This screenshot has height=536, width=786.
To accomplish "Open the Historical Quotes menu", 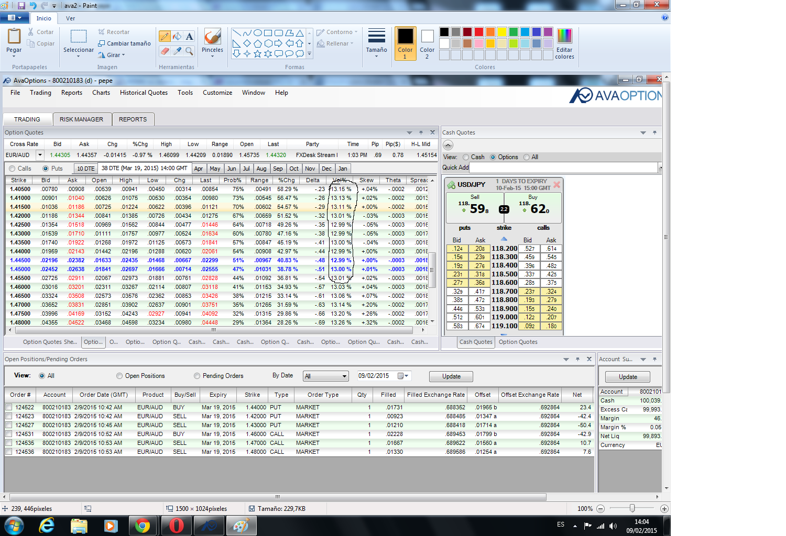I will pos(144,93).
